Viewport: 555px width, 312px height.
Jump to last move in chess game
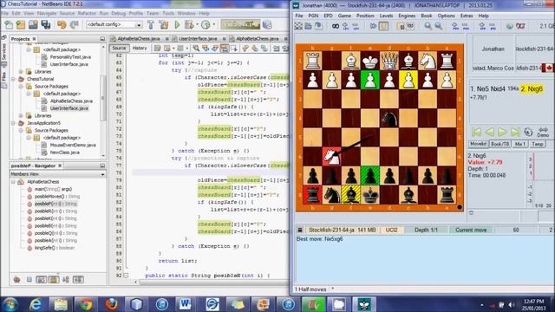[515, 132]
